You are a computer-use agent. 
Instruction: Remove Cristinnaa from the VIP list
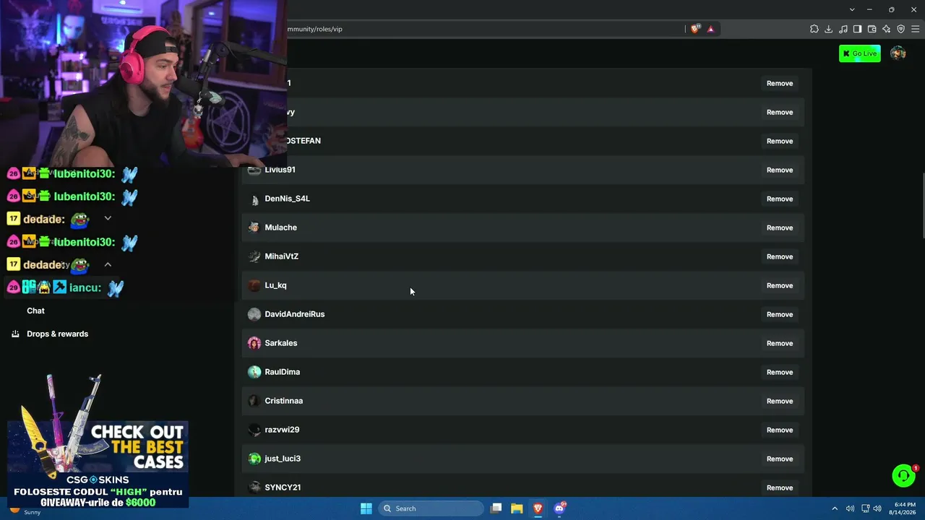[x=780, y=401]
